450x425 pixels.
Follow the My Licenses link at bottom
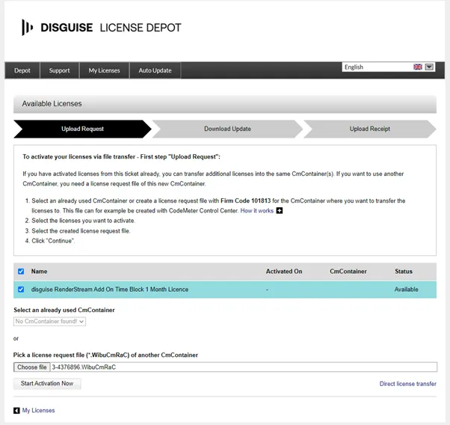pyautogui.click(x=38, y=410)
